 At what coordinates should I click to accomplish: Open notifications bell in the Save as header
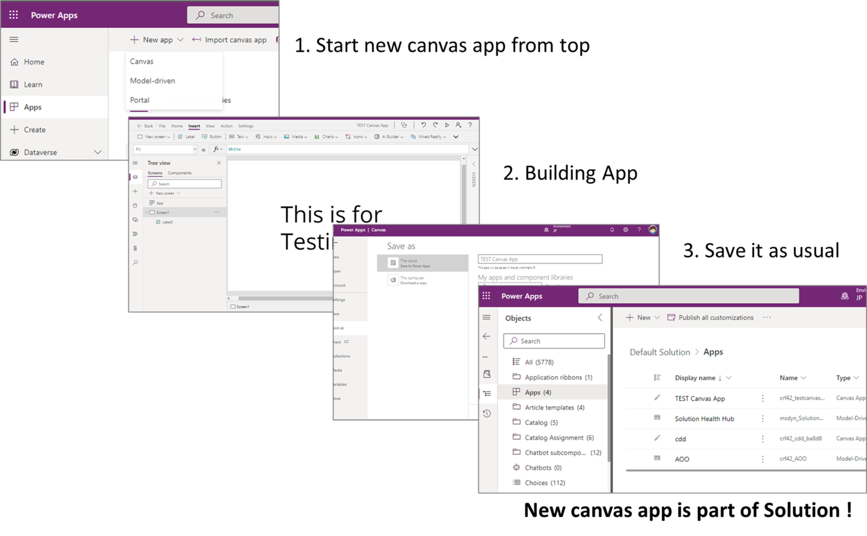[x=612, y=230]
